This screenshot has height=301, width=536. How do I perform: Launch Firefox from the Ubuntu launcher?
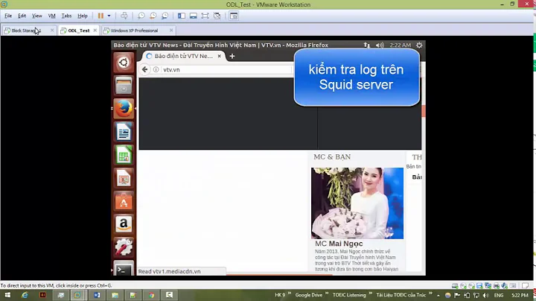tap(124, 109)
